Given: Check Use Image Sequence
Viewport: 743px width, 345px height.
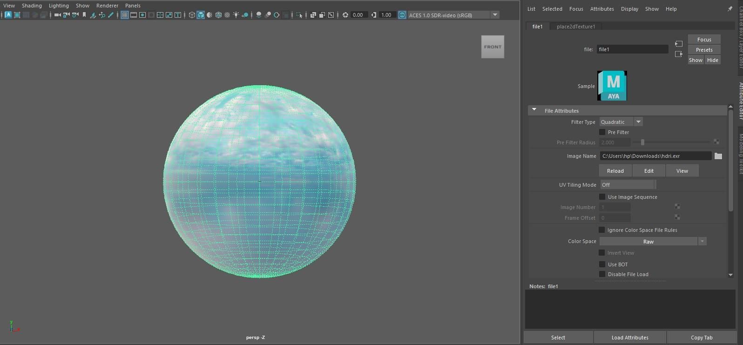Looking at the screenshot, I should click(x=602, y=197).
